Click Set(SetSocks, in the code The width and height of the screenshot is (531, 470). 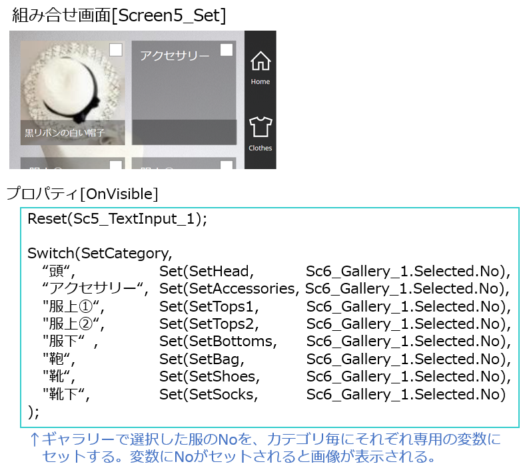tap(209, 394)
